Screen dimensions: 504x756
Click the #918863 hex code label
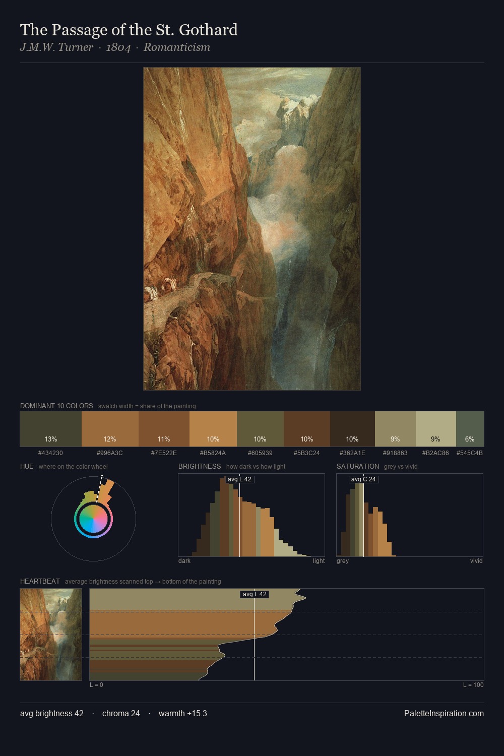[x=395, y=453]
